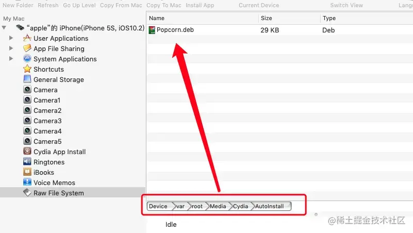Click the 29 KB size cell
Screen dimensions: 413x233
click(270, 30)
